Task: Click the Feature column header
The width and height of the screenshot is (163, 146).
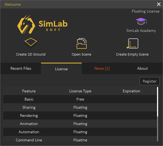Action: pyautogui.click(x=29, y=91)
